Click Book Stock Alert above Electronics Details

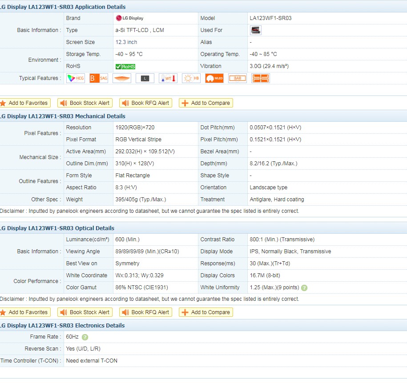click(85, 312)
